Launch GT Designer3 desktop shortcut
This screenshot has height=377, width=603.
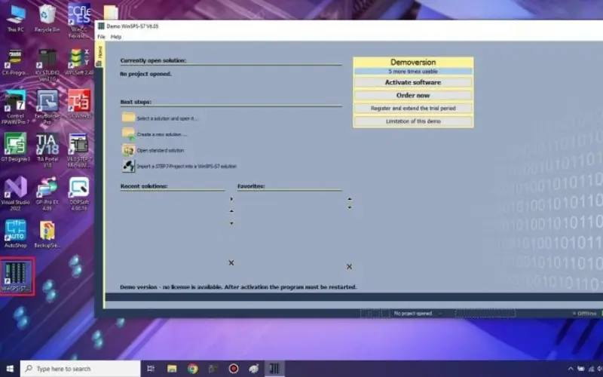[15, 147]
